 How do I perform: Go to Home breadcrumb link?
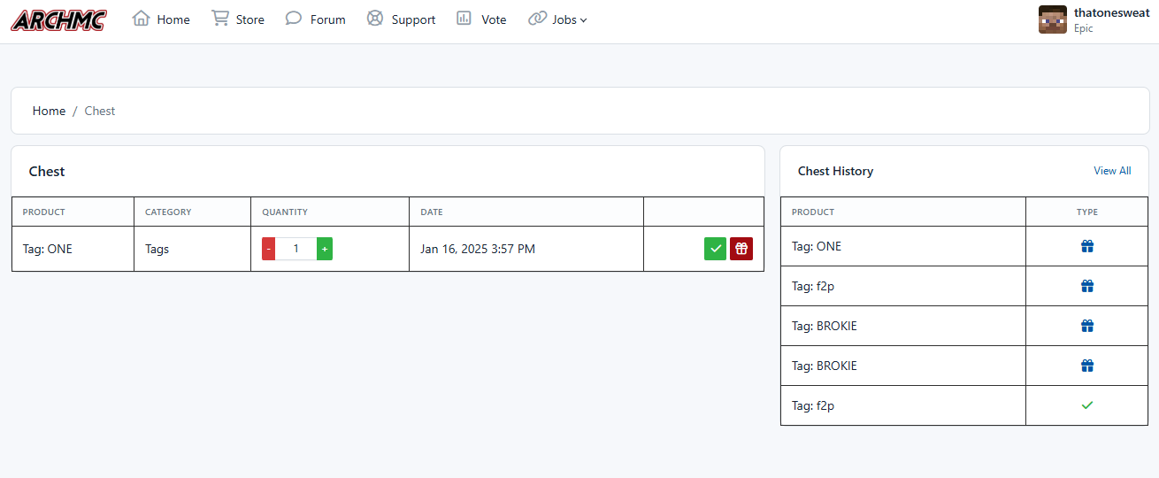(49, 111)
